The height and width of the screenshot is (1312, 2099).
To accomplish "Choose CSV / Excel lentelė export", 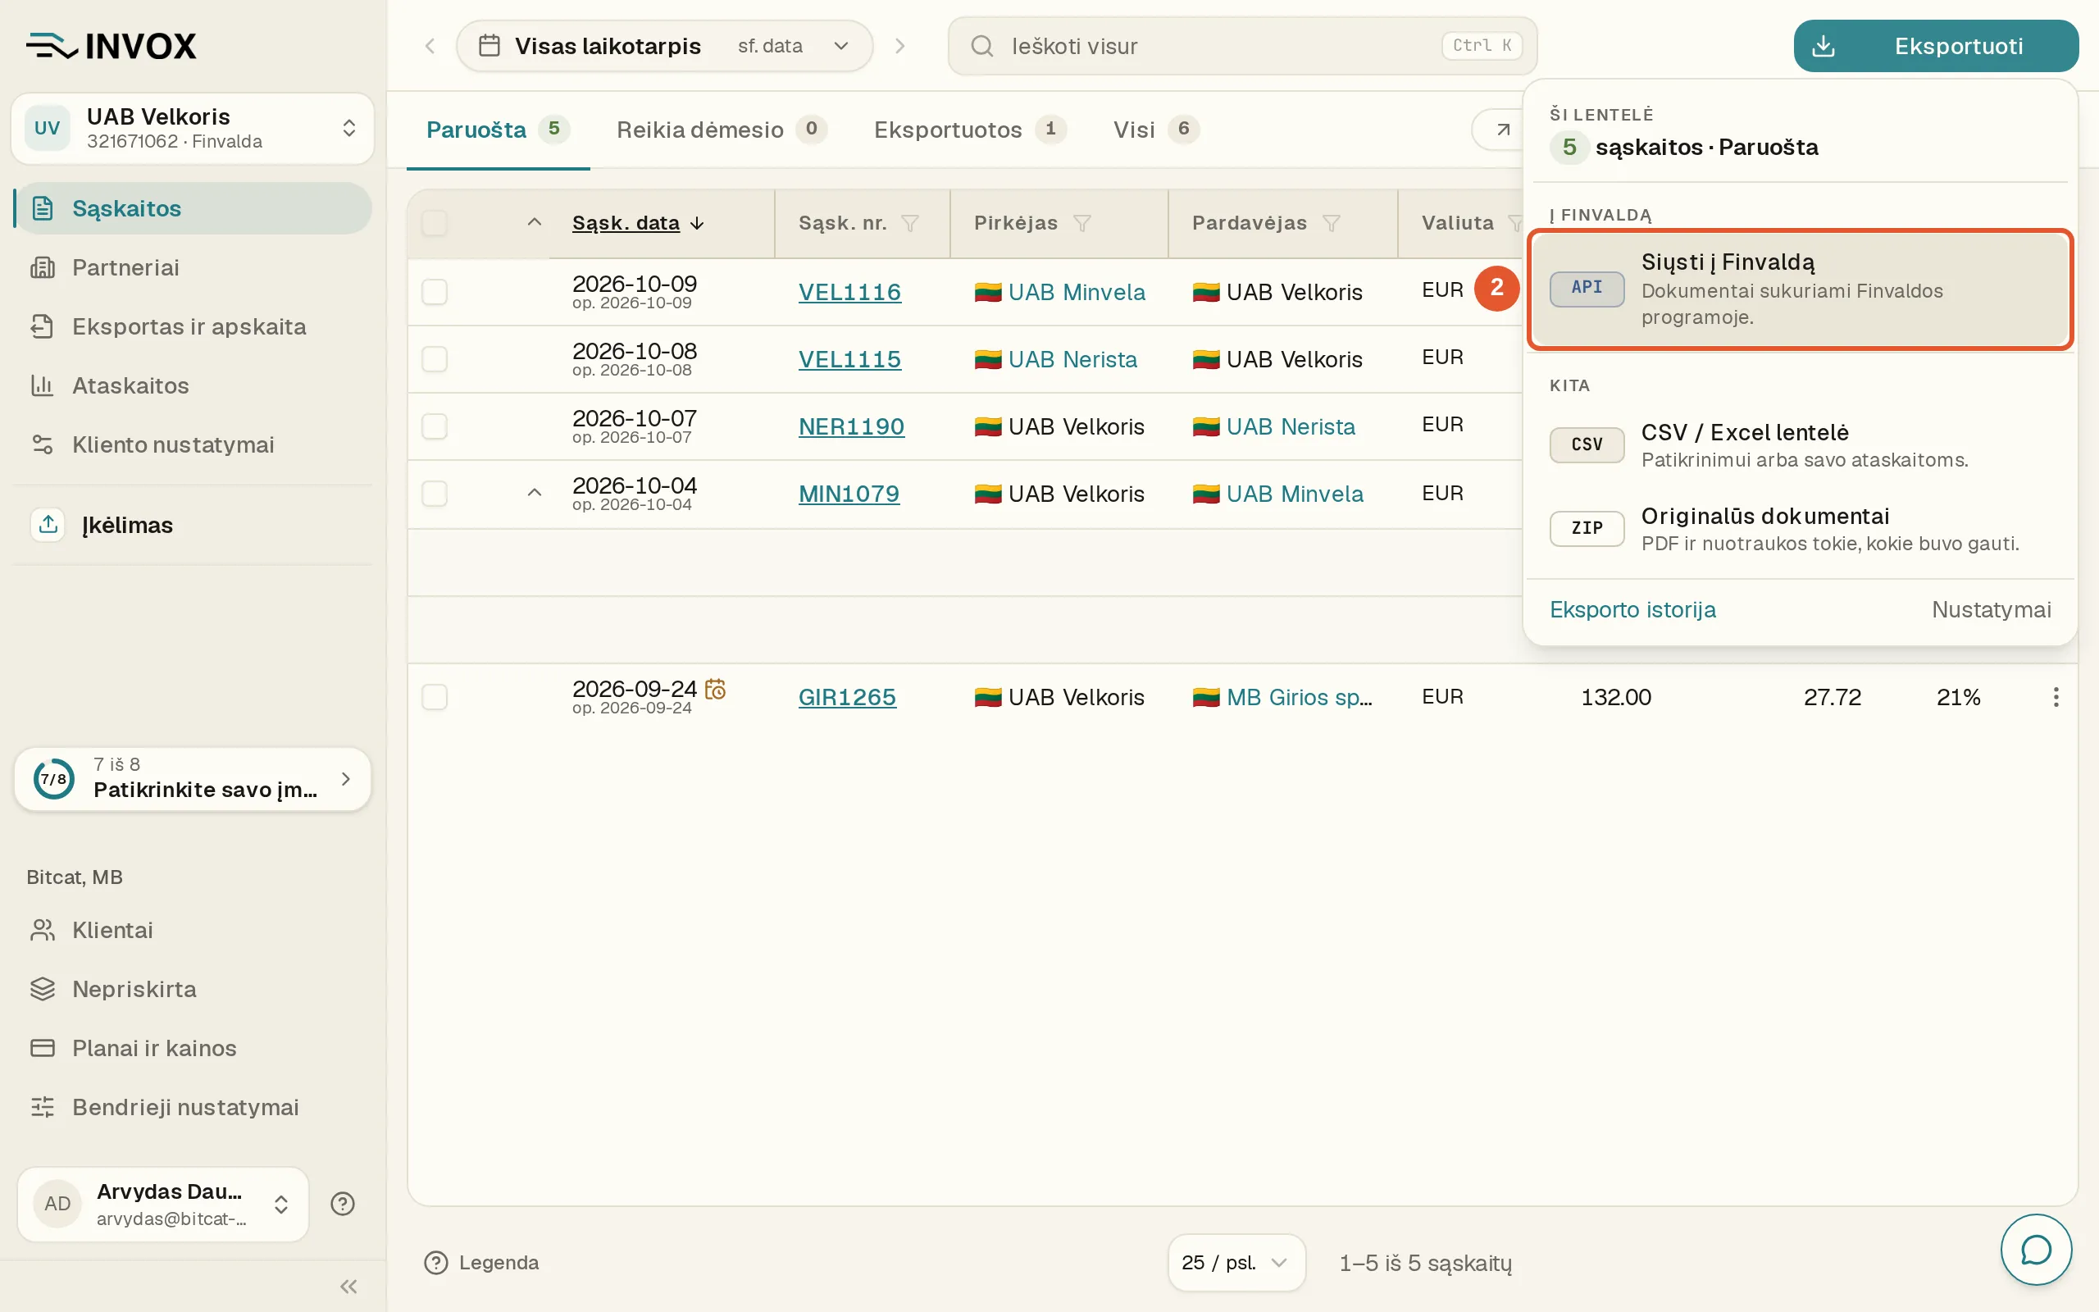I will (x=1800, y=445).
